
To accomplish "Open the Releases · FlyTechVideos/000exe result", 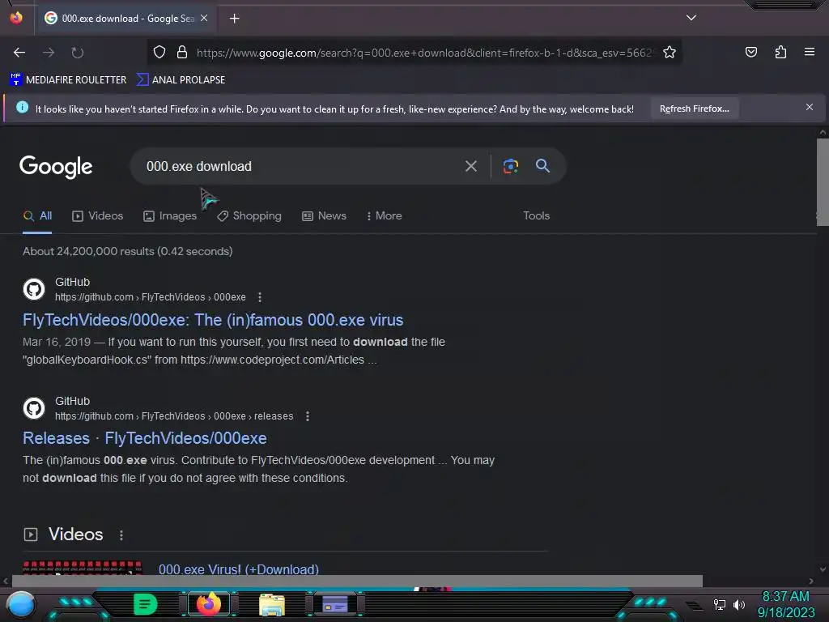I will click(145, 438).
